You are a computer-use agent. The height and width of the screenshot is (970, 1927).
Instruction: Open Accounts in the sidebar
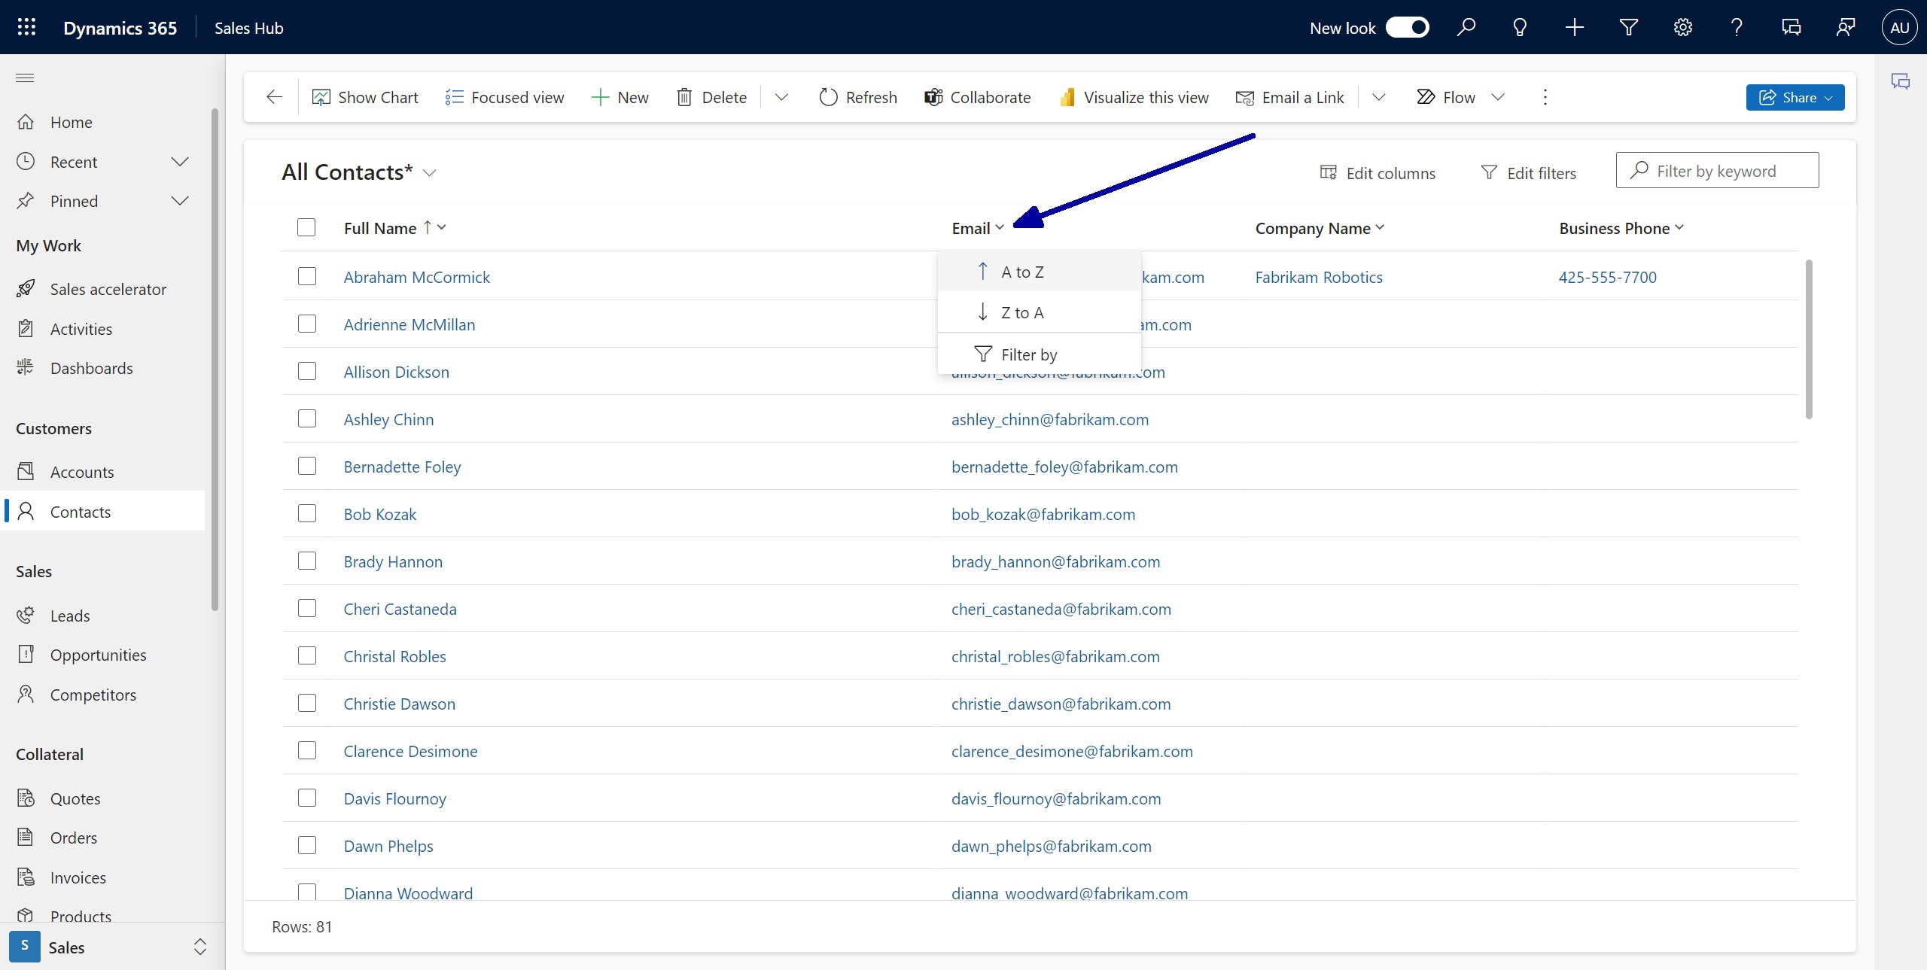pos(102,472)
